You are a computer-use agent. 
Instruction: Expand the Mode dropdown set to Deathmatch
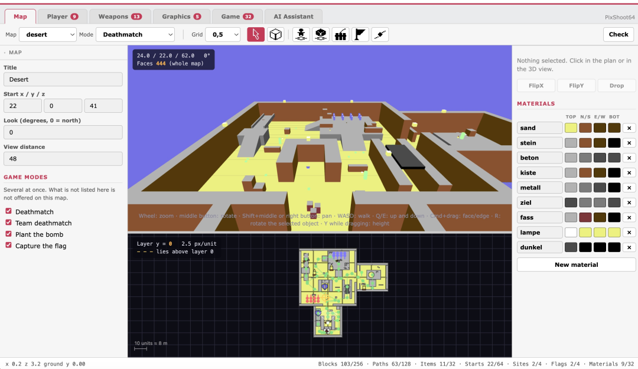click(x=135, y=35)
